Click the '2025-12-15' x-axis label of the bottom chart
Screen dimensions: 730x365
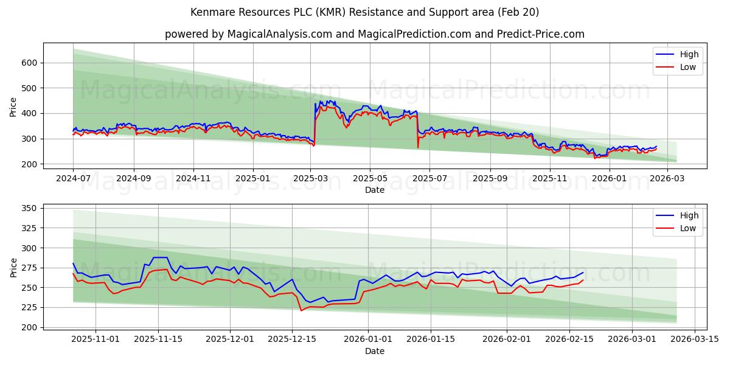click(293, 339)
